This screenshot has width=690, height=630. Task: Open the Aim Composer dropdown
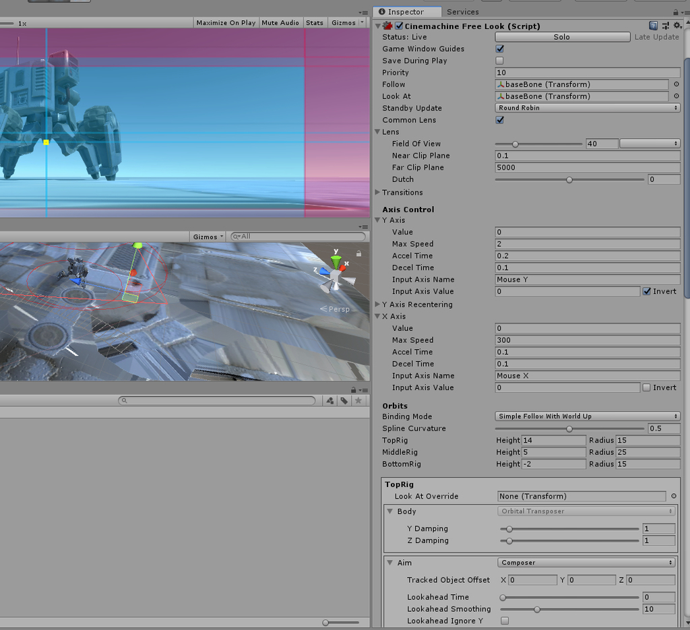(x=586, y=563)
